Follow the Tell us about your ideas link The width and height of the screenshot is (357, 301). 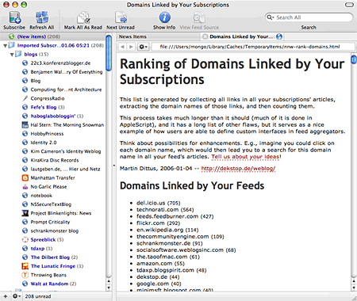point(245,157)
